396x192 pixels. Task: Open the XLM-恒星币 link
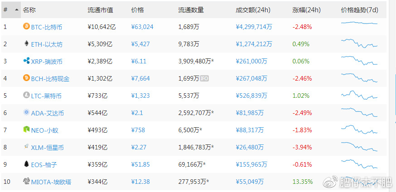[47, 148]
